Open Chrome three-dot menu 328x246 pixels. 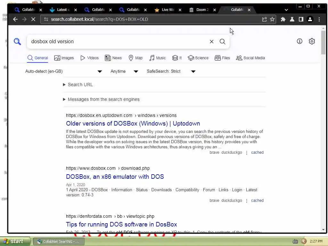[x=319, y=19]
